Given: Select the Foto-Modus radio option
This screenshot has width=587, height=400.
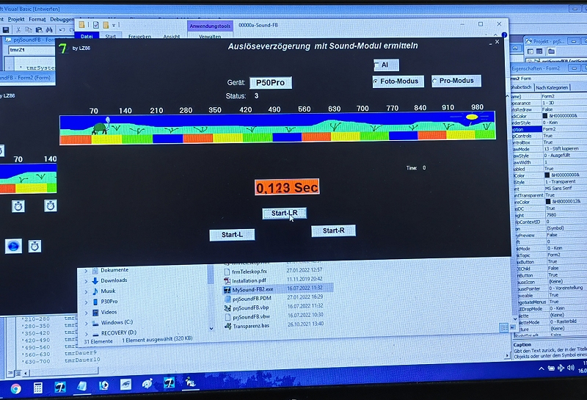Looking at the screenshot, I should pos(377,81).
